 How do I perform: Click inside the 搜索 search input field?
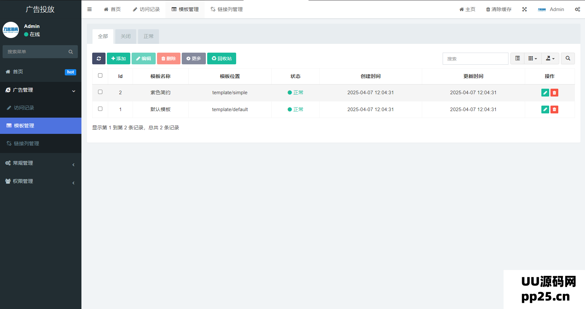click(475, 58)
